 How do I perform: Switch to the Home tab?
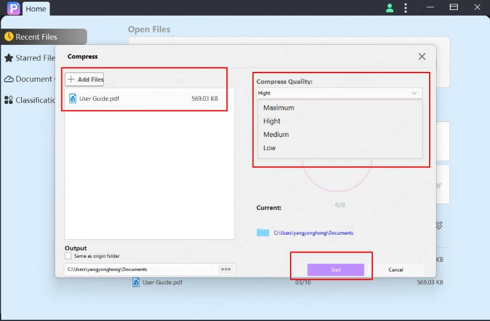point(36,9)
